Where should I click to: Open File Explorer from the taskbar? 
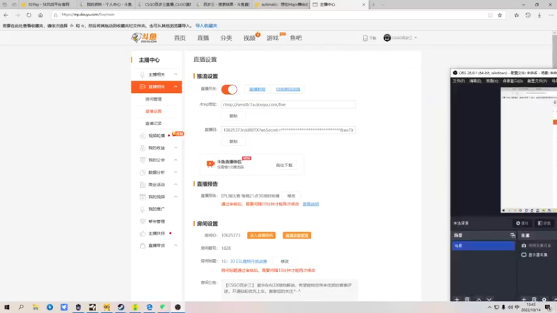pos(36,307)
